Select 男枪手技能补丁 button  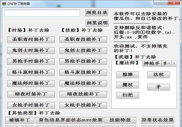(x=83, y=61)
